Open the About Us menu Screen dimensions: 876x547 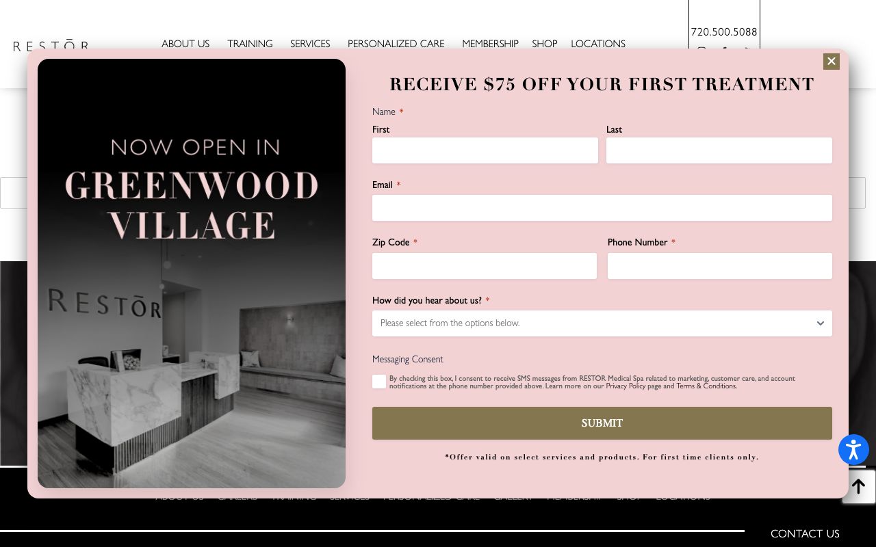pos(185,44)
